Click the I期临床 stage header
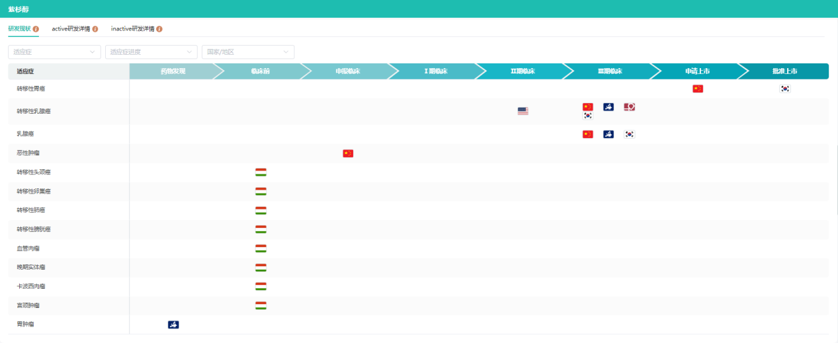 coord(435,71)
